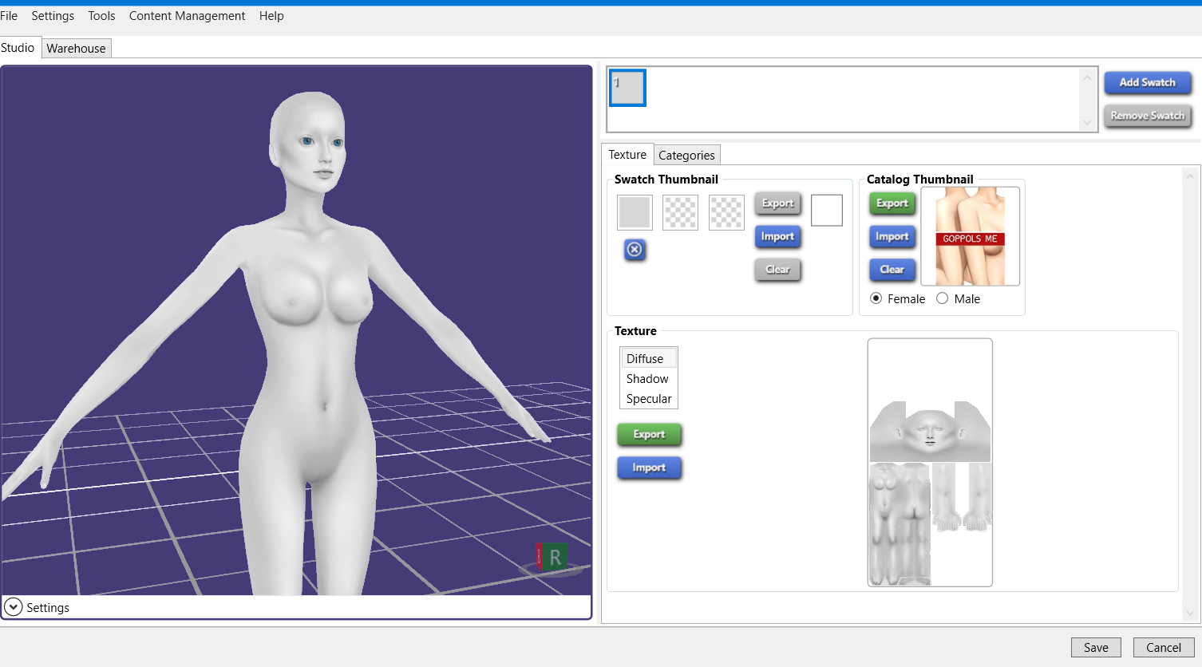Select the Texture tab
This screenshot has height=667, width=1202.
point(627,155)
